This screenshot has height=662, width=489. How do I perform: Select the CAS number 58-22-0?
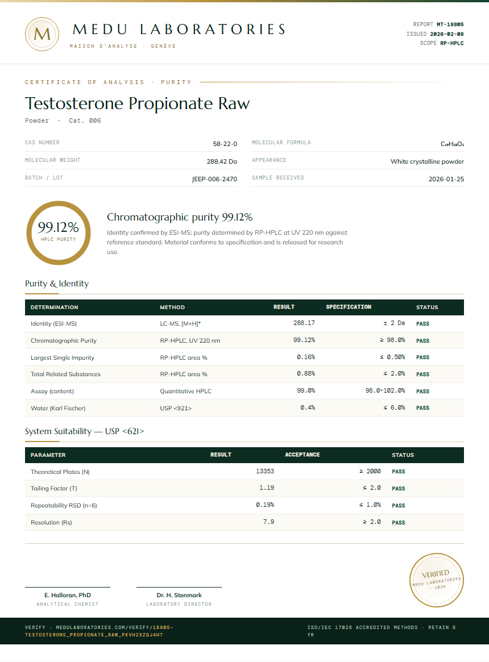[x=225, y=144]
